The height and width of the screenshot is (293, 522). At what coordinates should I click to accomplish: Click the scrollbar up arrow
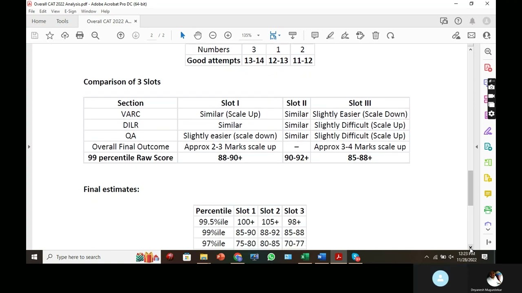pos(470,50)
